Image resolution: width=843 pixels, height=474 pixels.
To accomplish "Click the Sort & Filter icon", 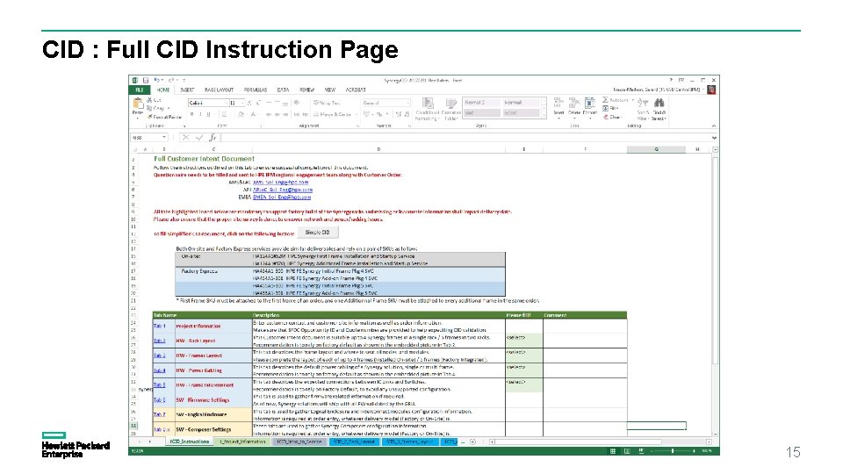I will coord(643,104).
